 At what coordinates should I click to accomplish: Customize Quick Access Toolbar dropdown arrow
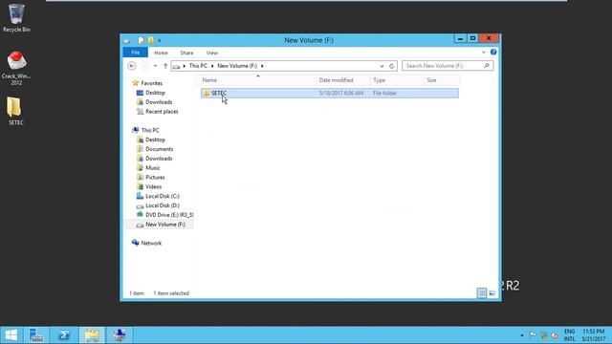tap(160, 40)
